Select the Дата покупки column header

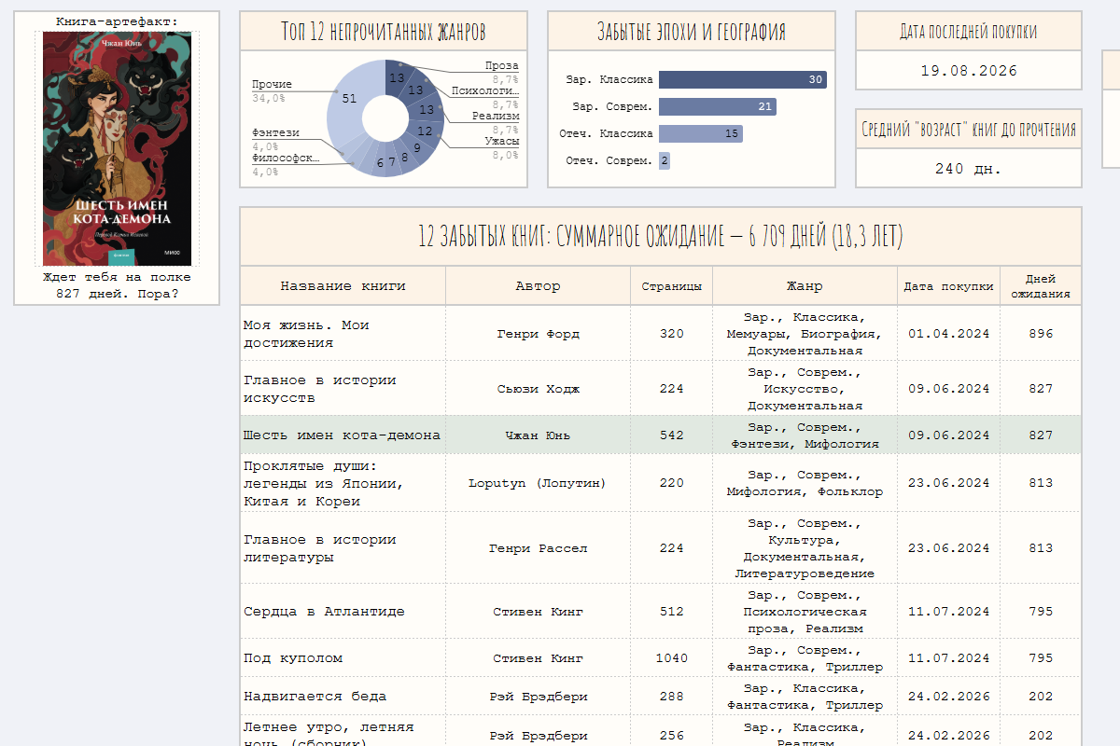click(949, 286)
